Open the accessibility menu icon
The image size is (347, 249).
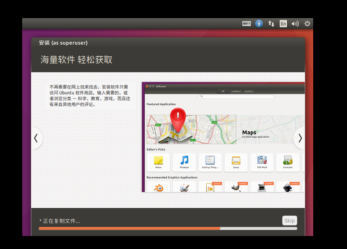[259, 24]
